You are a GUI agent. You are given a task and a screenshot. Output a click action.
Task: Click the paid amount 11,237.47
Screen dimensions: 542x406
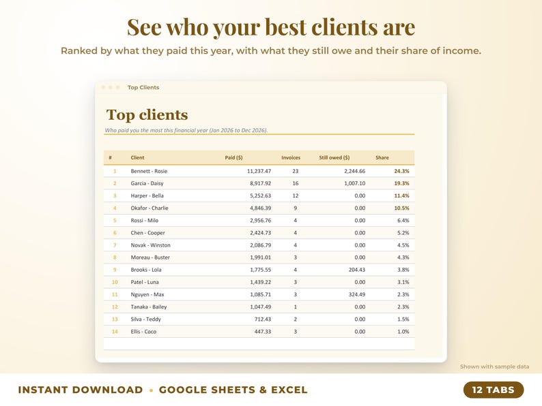point(259,171)
